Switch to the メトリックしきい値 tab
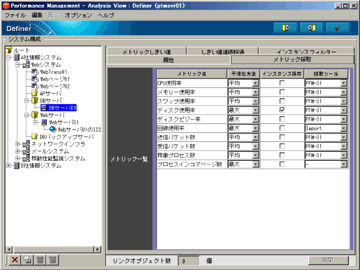The width and height of the screenshot is (360, 270). (147, 51)
